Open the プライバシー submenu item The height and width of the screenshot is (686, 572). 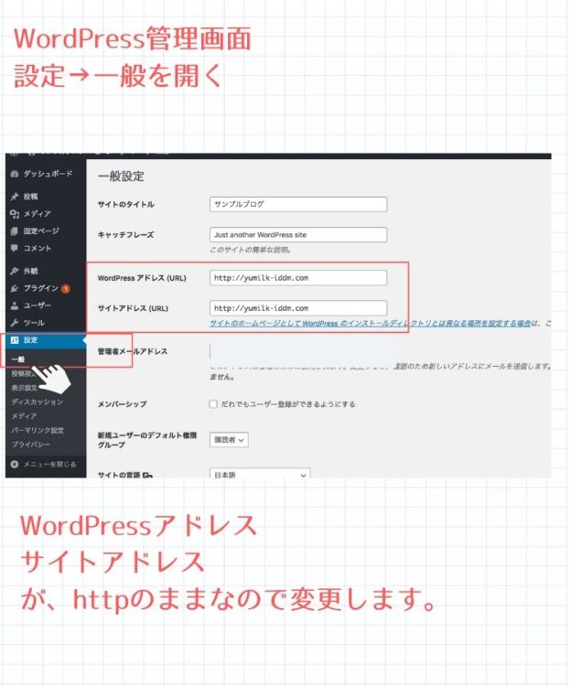pos(30,444)
